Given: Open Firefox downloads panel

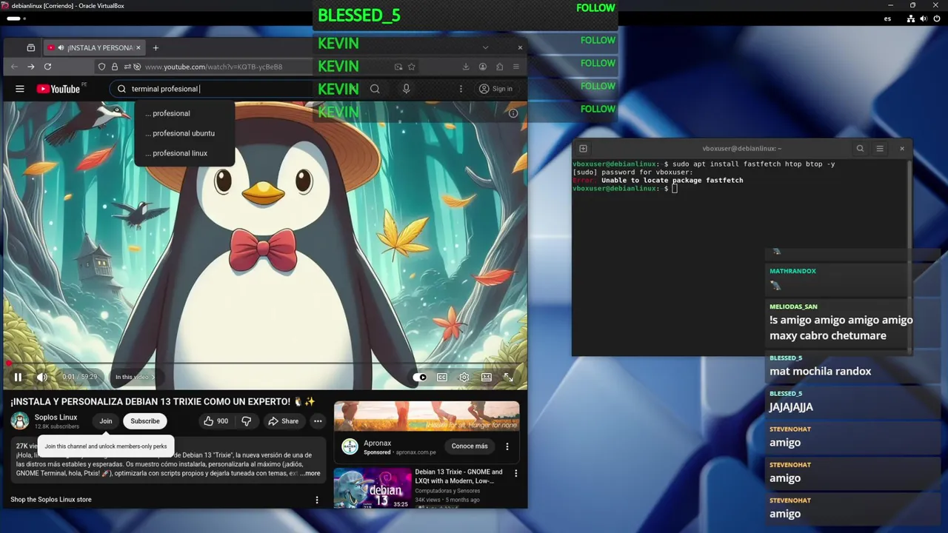Looking at the screenshot, I should click(x=466, y=67).
